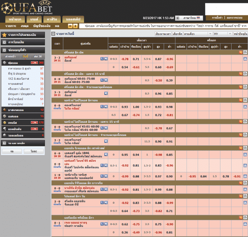
Task: Click the yellow left arrow in ticker bar
Action: coord(70,26)
